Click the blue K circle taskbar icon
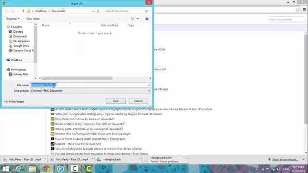308x173 pixels. pos(61,169)
